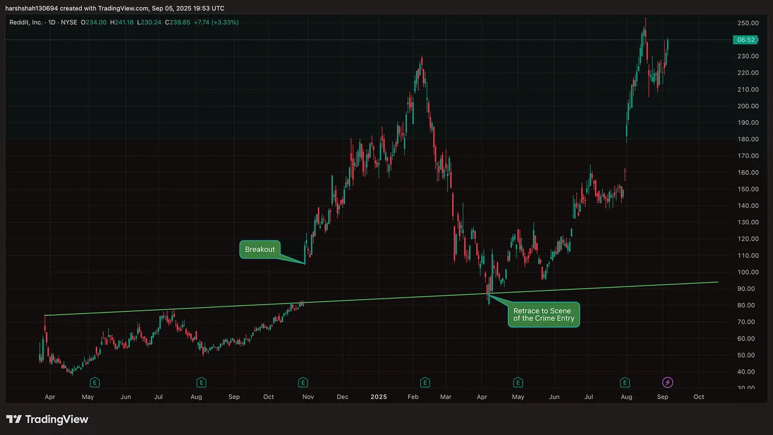The height and width of the screenshot is (435, 773).
Task: Select the Breakout callout annotation
Action: [260, 250]
